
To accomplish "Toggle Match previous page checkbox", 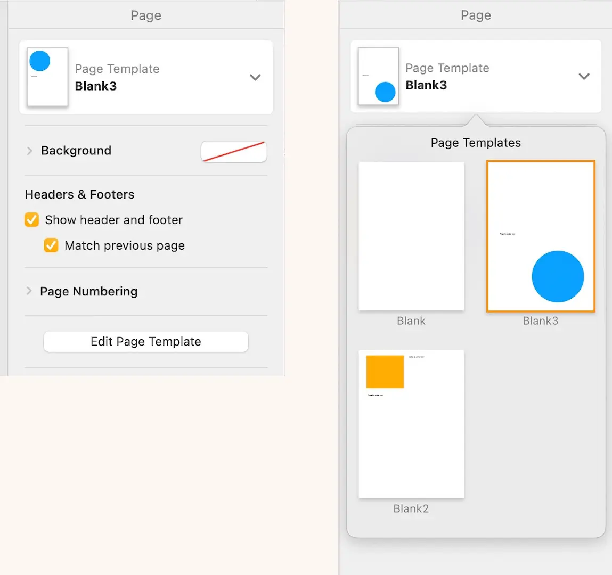I will point(51,245).
